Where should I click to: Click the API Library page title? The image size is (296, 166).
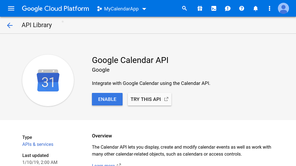coord(37,25)
